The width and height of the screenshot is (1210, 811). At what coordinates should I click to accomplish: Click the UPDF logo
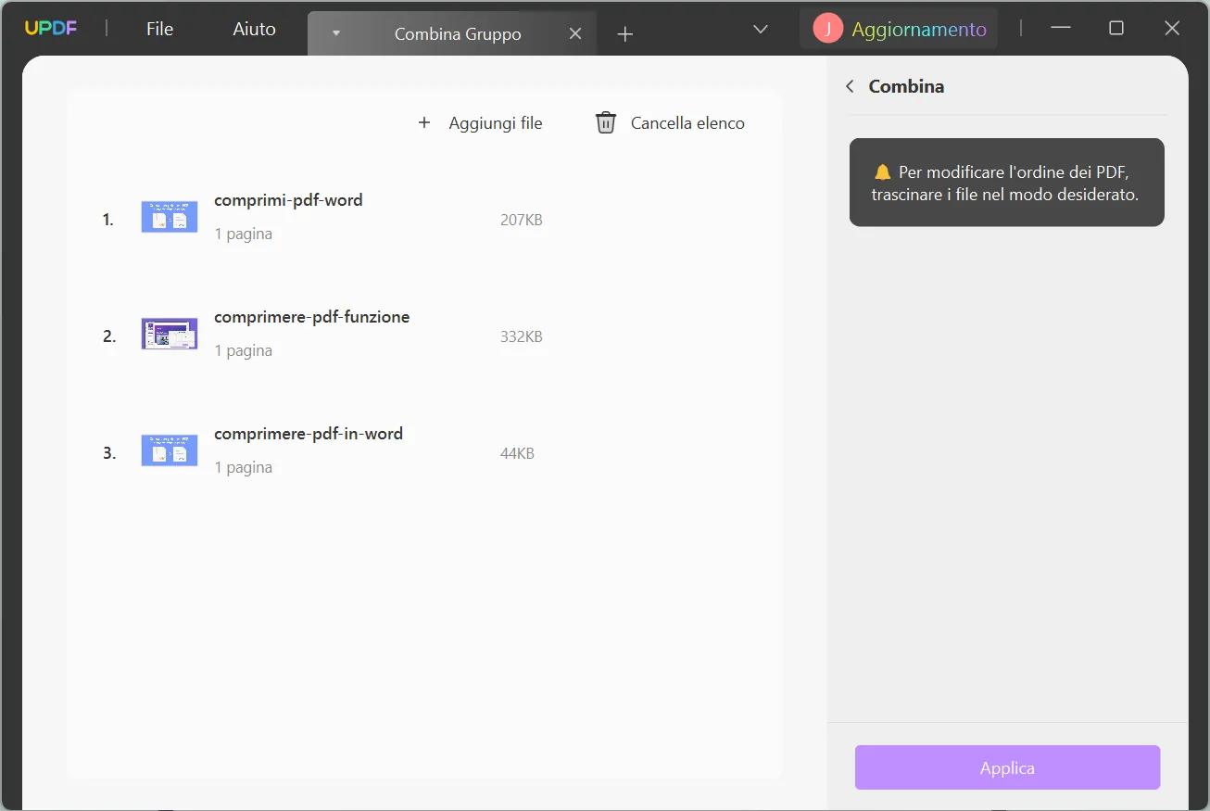[50, 28]
